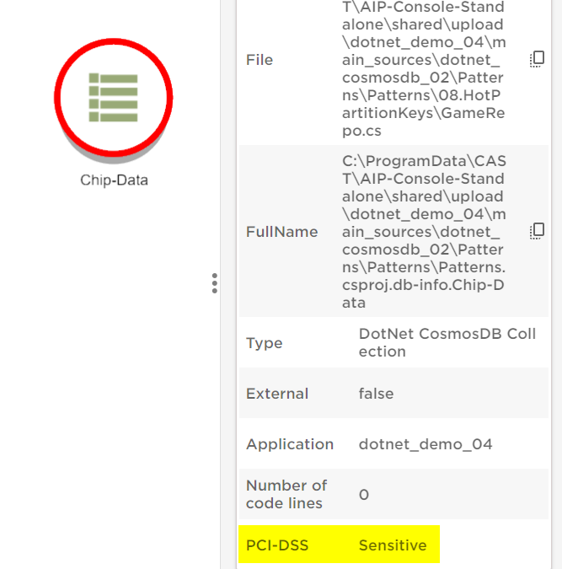Click the External value false
Screen dimensions: 562x569
[x=376, y=394]
